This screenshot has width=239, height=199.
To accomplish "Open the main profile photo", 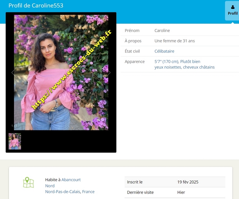I will [61, 72].
